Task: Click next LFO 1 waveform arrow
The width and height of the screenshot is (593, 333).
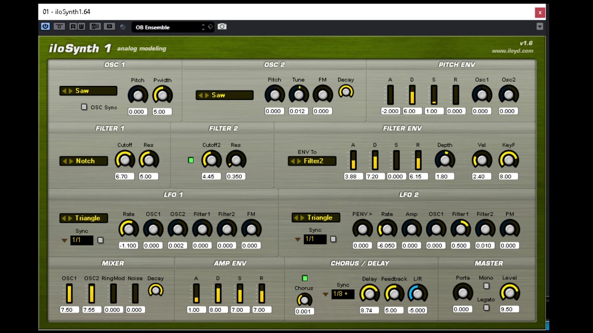Action: coord(70,218)
